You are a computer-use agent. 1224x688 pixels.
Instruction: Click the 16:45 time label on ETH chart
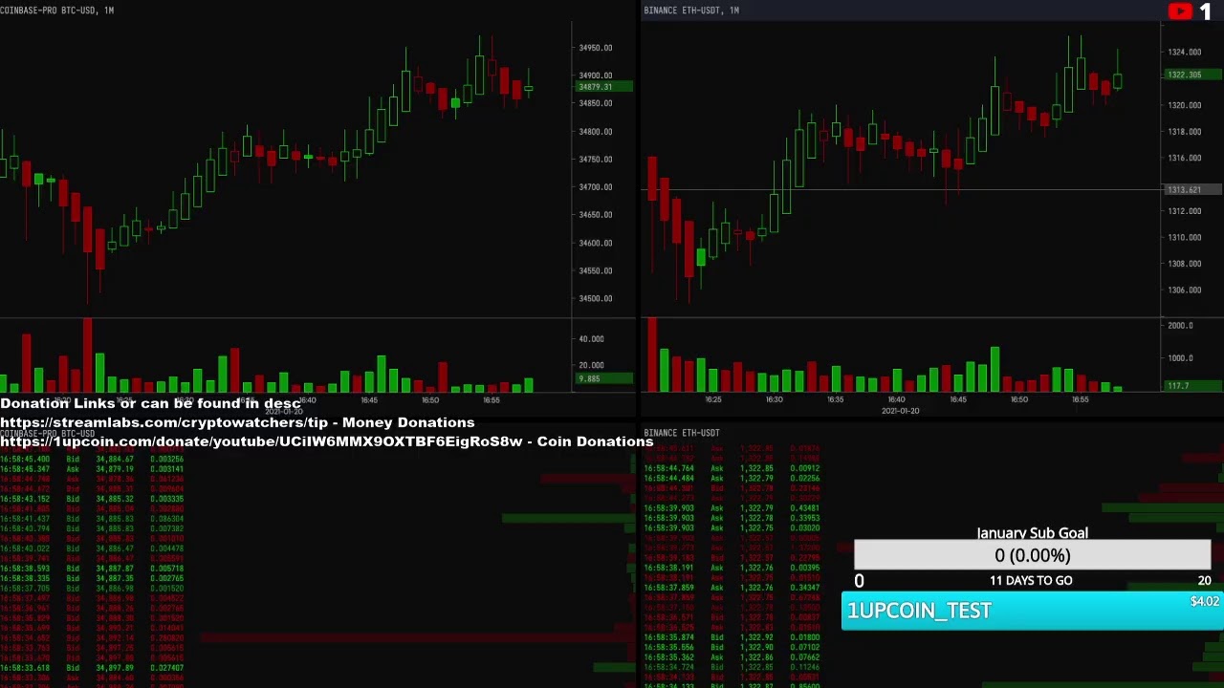957,399
